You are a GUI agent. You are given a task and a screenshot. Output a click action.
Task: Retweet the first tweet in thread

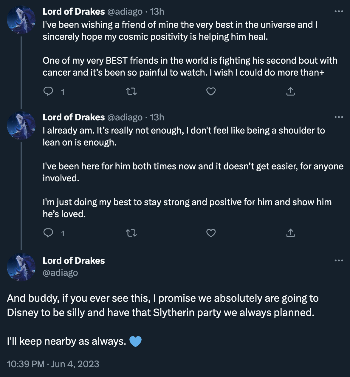click(131, 91)
